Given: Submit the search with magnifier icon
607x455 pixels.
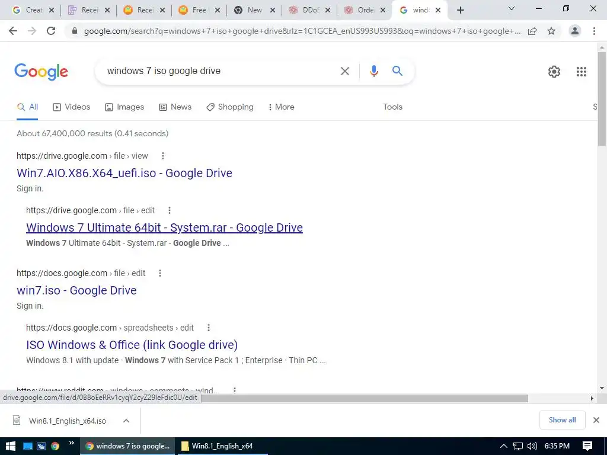Looking at the screenshot, I should coord(397,71).
